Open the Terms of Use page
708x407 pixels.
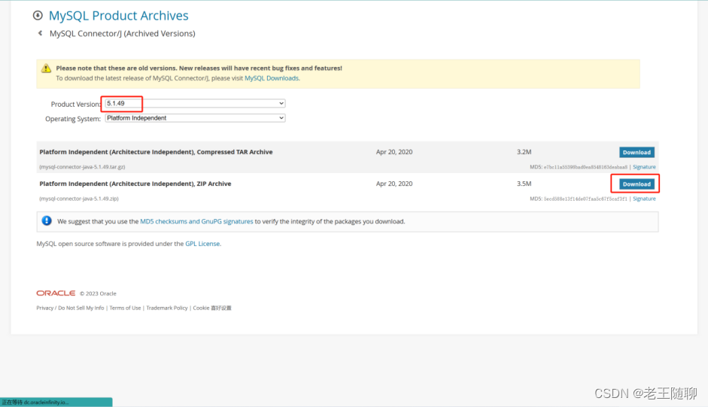pyautogui.click(x=125, y=308)
